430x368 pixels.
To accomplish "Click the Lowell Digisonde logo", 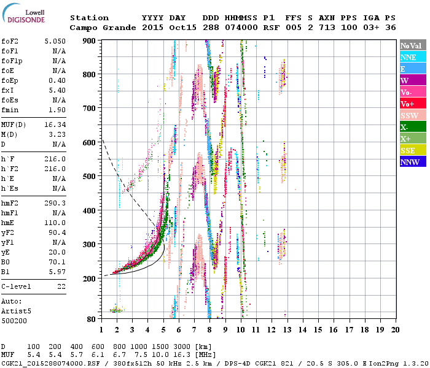I will point(23,13).
